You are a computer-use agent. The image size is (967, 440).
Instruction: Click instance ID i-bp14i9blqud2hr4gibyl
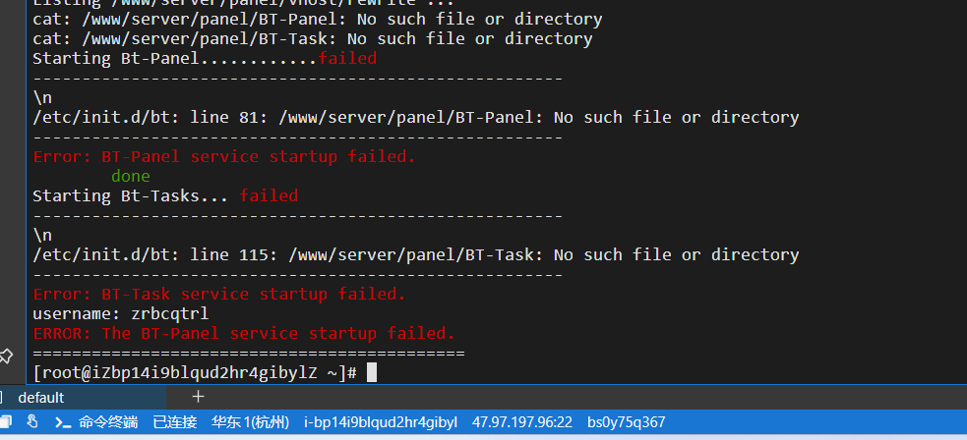tap(381, 422)
